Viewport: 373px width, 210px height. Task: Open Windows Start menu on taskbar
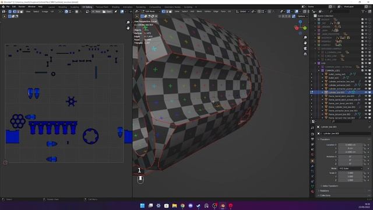click(x=142, y=205)
